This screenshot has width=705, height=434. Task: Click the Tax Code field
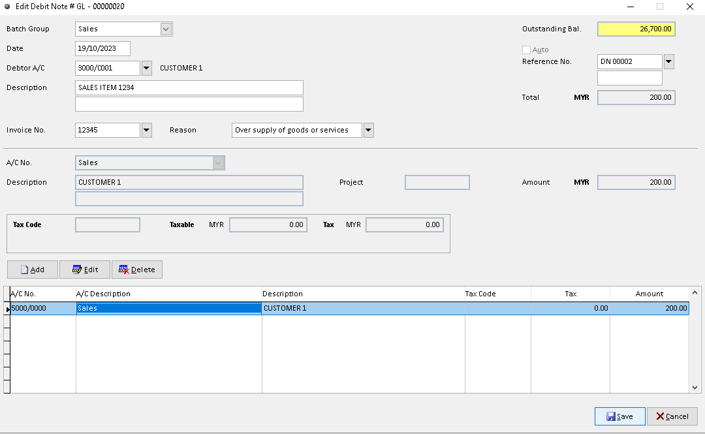[x=108, y=225]
